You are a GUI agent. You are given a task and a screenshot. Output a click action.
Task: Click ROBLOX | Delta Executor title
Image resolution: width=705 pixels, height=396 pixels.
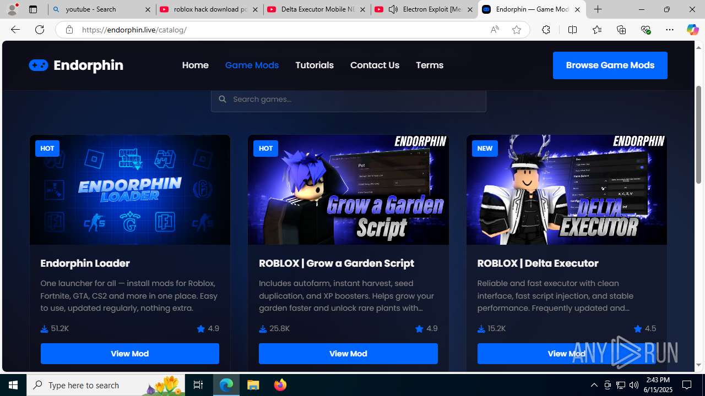click(538, 263)
